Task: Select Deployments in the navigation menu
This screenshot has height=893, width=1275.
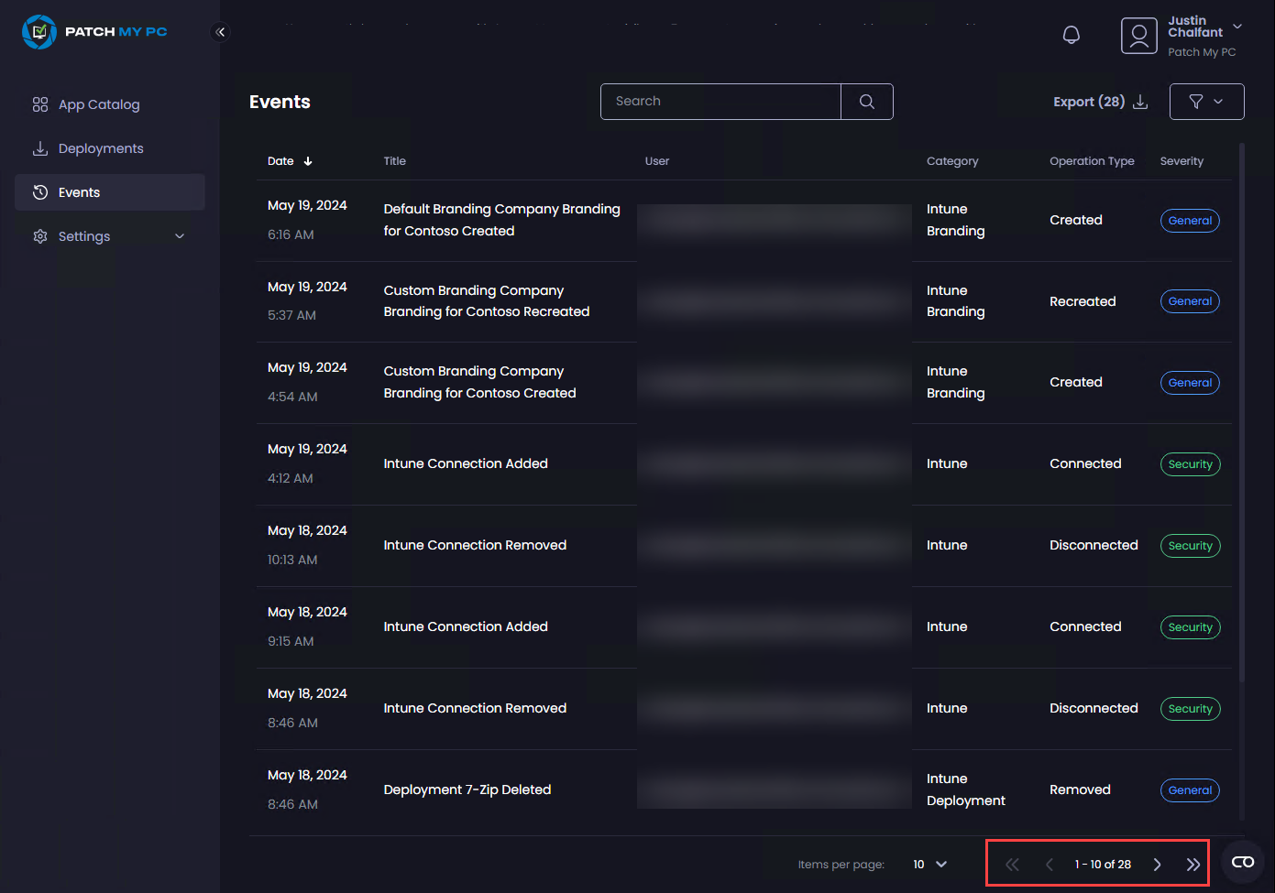Action: pyautogui.click(x=100, y=147)
